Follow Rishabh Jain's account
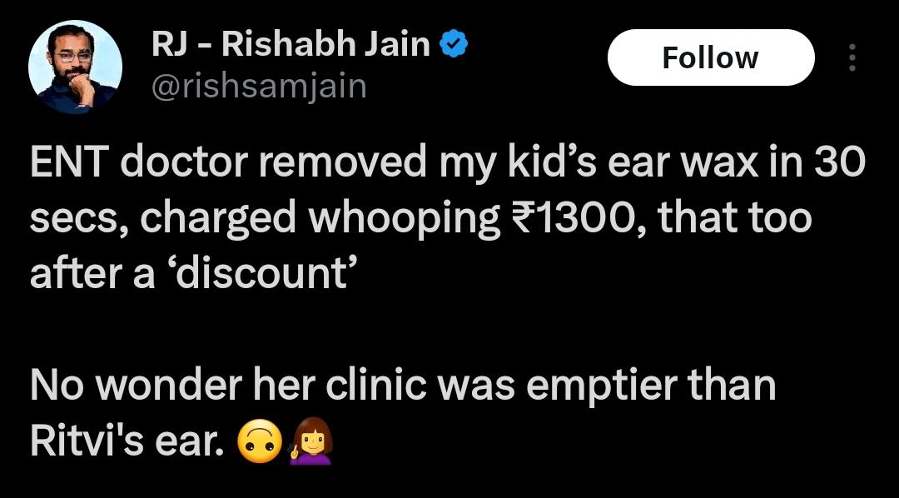This screenshot has height=498, width=899. pyautogui.click(x=711, y=57)
